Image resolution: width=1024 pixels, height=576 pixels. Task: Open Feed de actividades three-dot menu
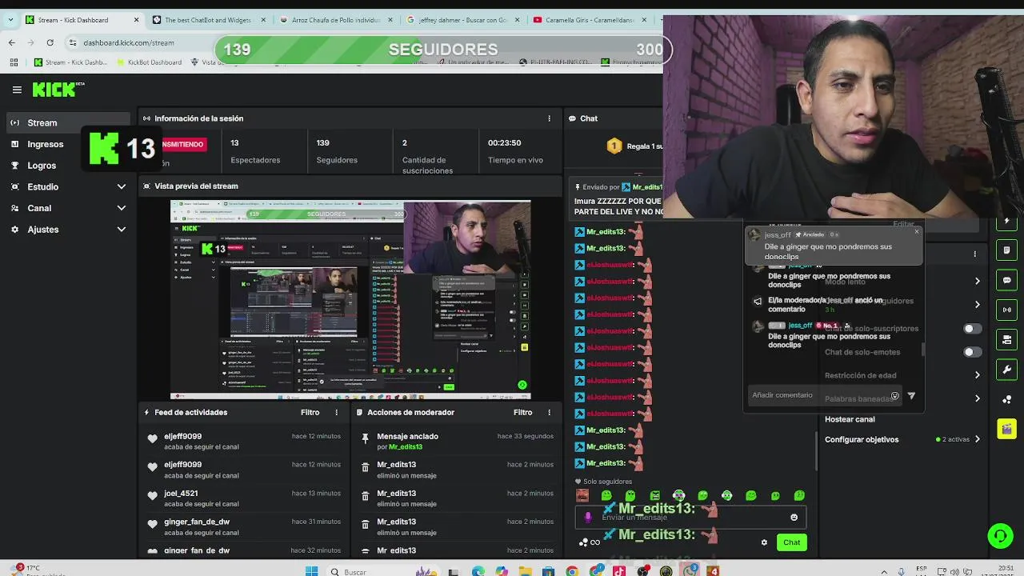336,412
